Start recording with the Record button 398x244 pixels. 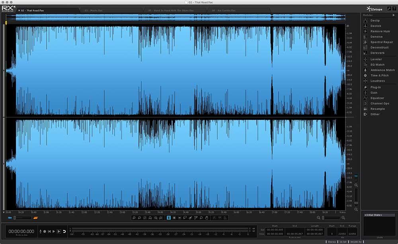(45, 232)
